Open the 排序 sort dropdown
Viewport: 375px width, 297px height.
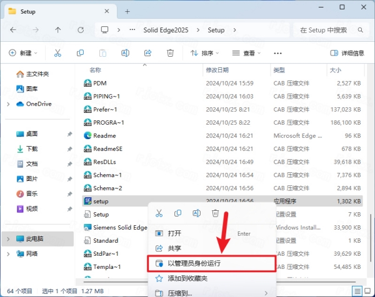206,53
